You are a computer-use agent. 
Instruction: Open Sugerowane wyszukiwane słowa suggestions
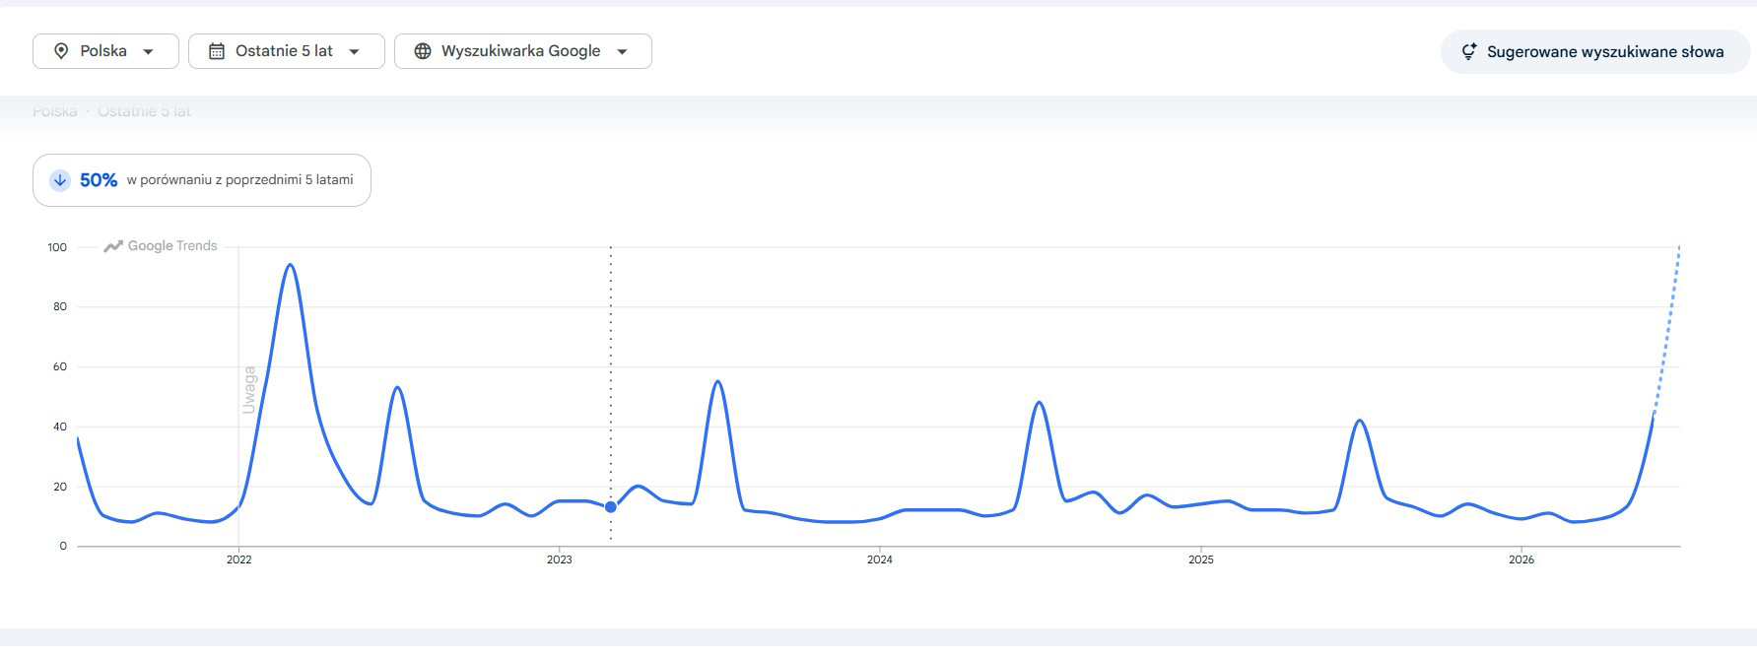pos(1595,51)
